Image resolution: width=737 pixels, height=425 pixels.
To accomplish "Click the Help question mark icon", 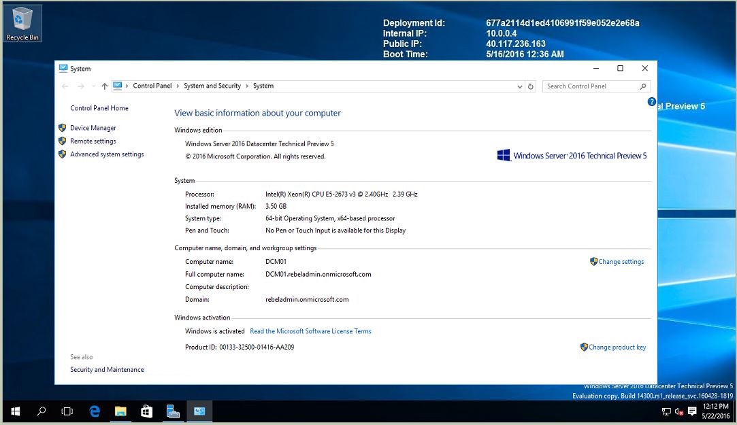I will pyautogui.click(x=651, y=102).
